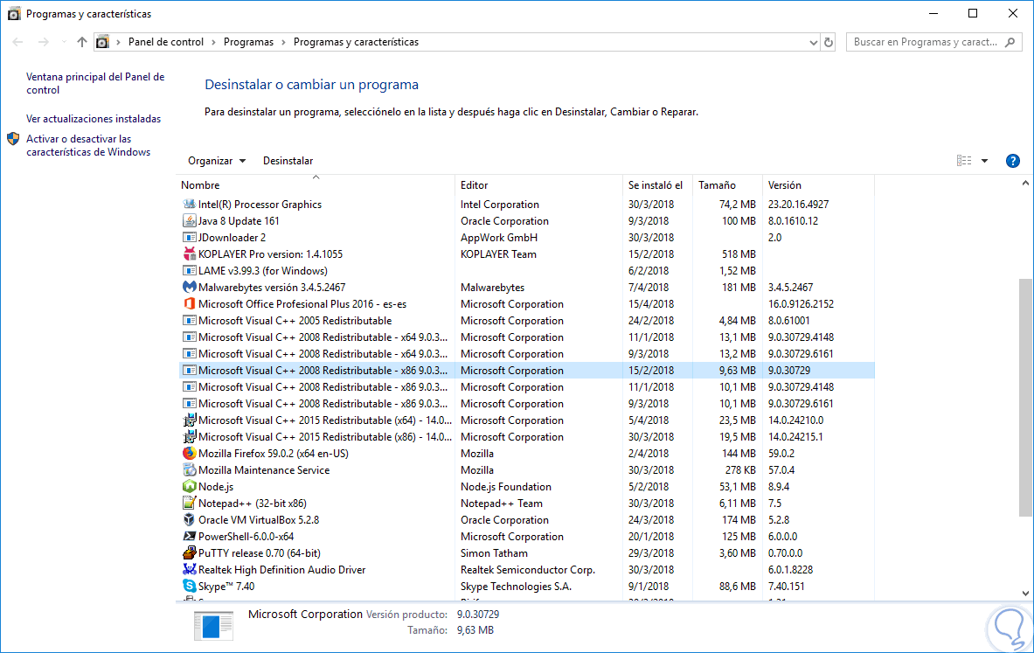Sort by Tamaño column header

(x=727, y=184)
